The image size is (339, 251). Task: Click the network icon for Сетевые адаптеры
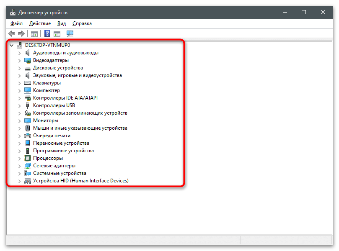pyautogui.click(x=28, y=166)
